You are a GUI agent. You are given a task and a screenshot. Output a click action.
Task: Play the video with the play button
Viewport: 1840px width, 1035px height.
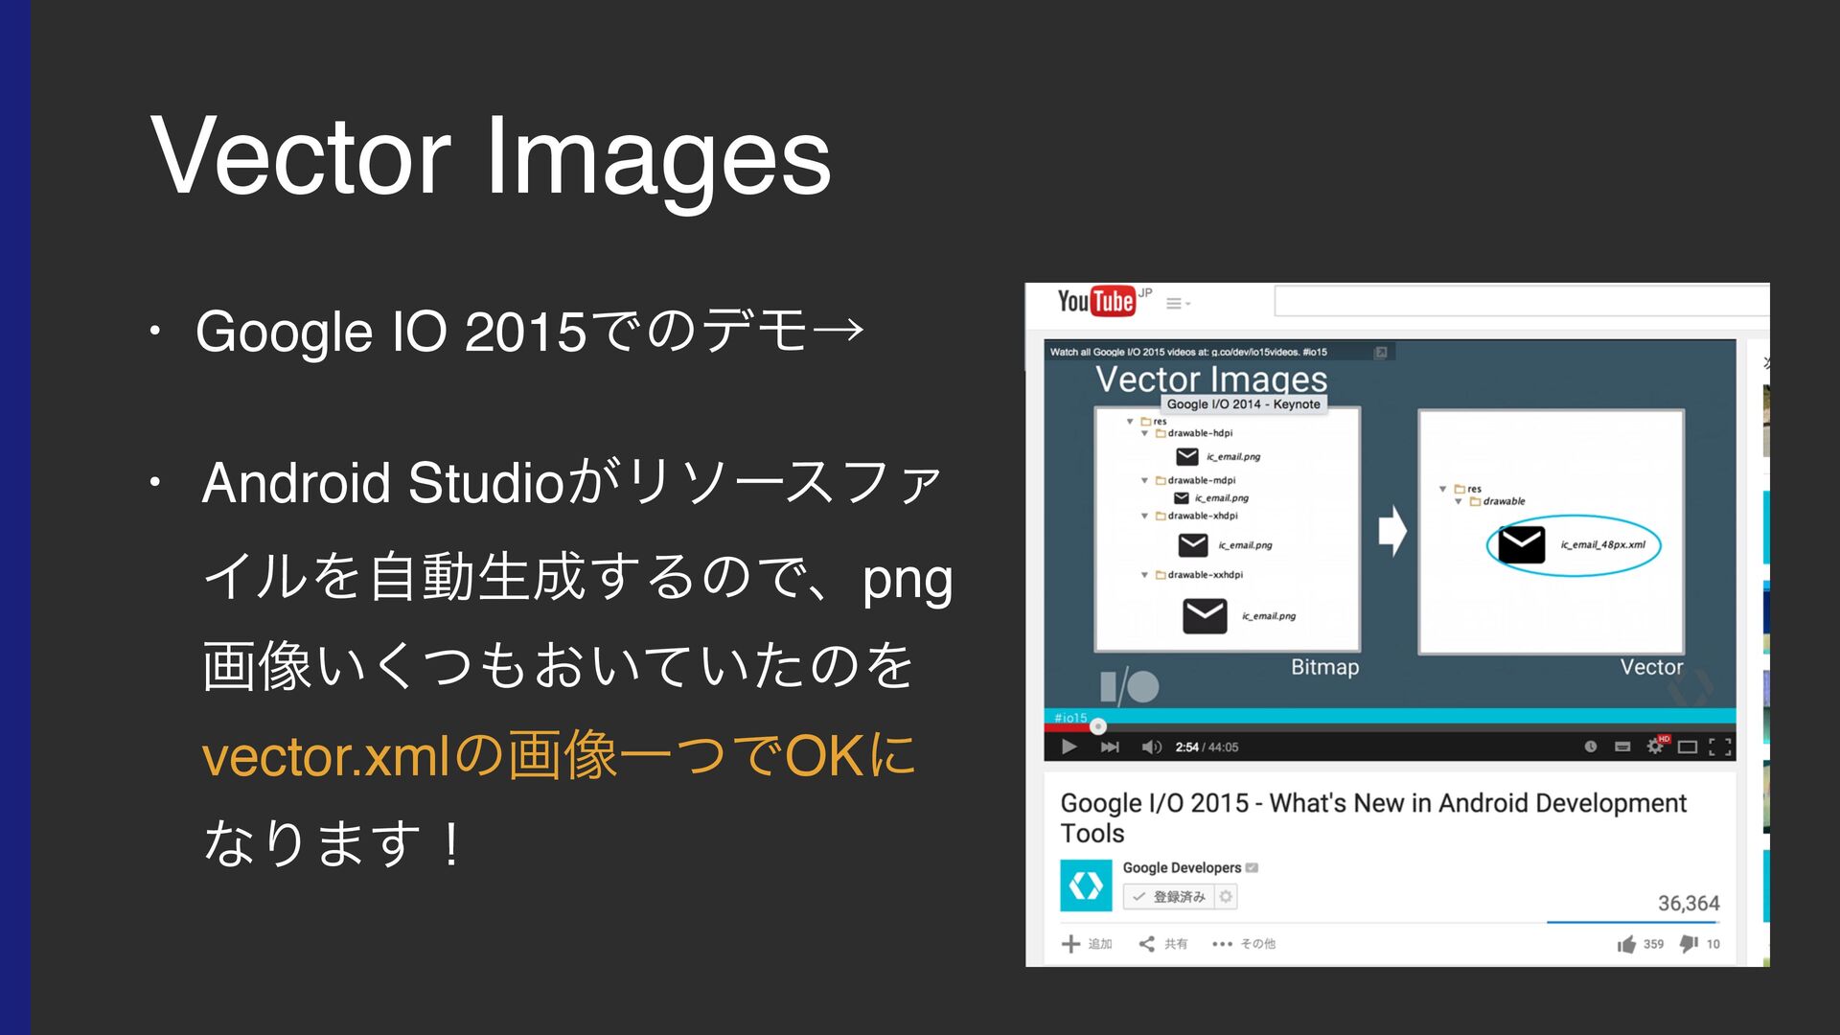pyautogui.click(x=1069, y=747)
